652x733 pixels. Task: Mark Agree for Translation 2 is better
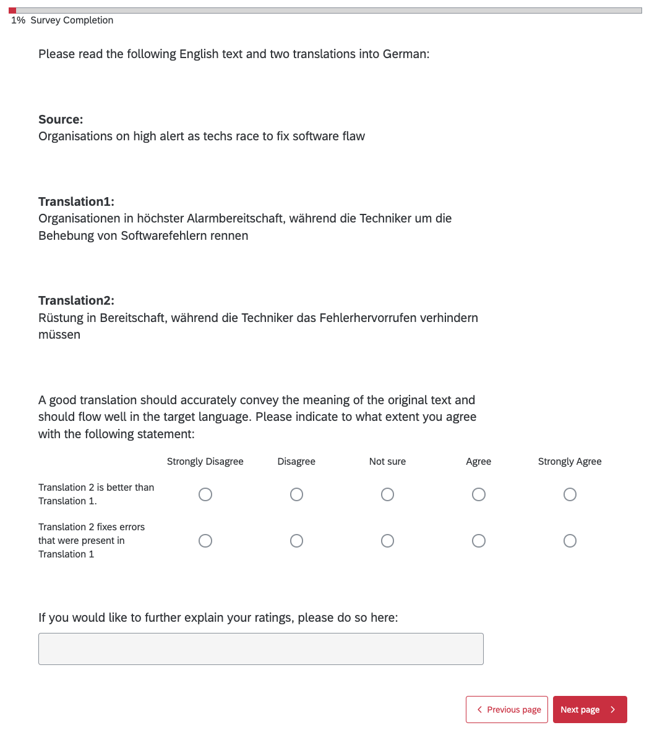click(478, 494)
